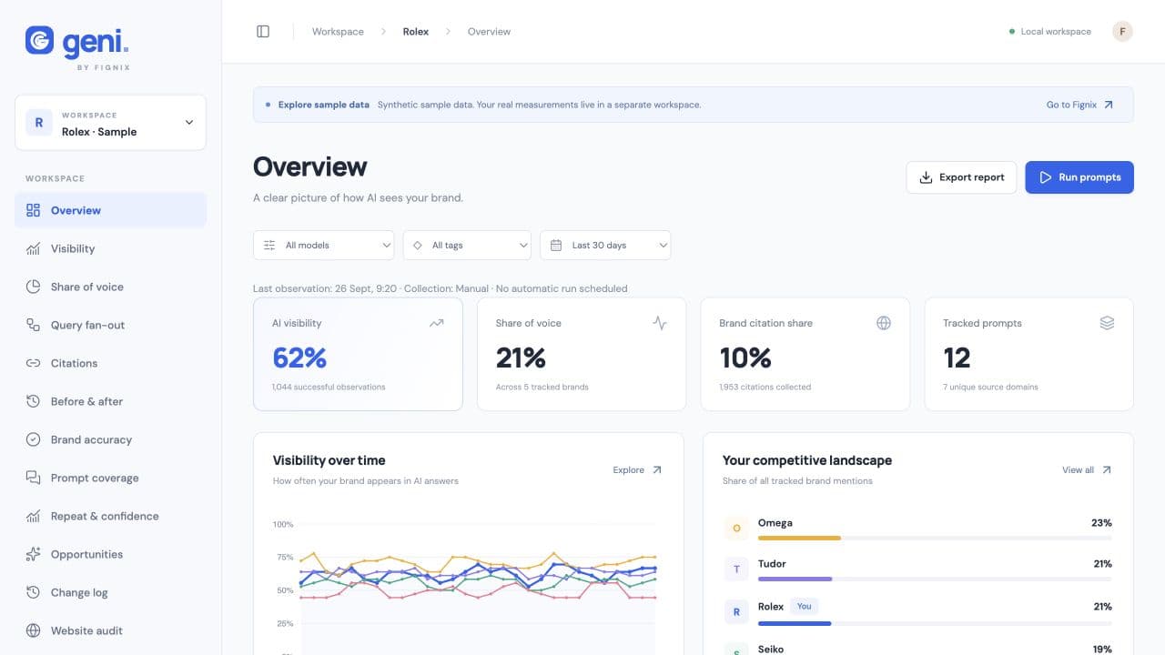1165x655 pixels.
Task: Click the Opportunities sparkle icon
Action: (x=34, y=554)
